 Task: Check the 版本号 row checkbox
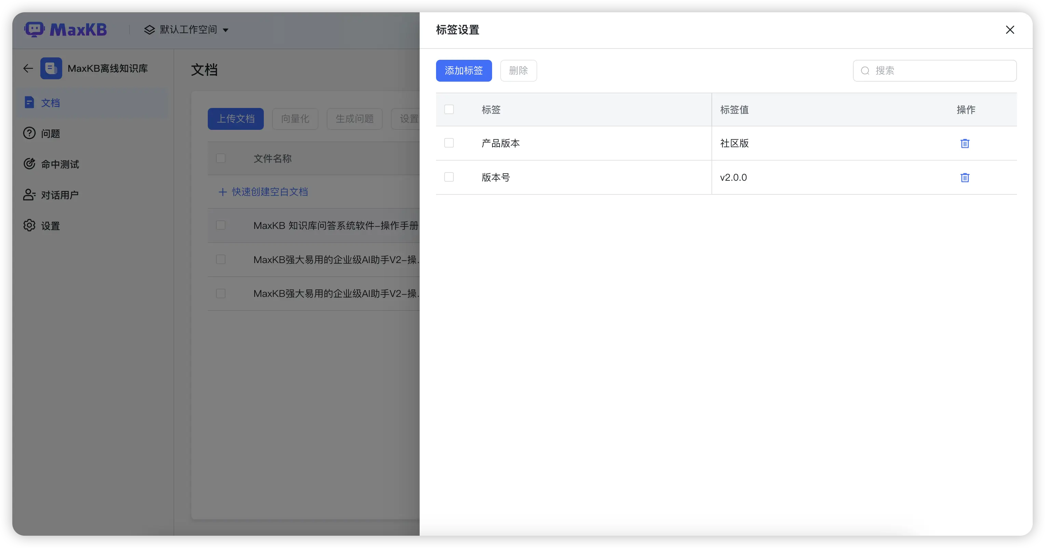pos(449,177)
